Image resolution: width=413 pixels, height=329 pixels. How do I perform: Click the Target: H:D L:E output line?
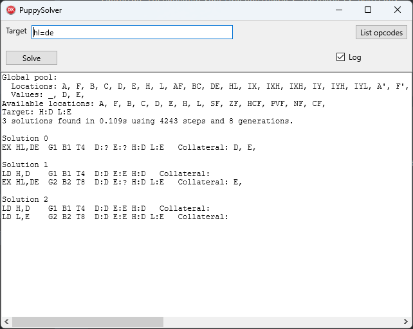pyautogui.click(x=37, y=112)
